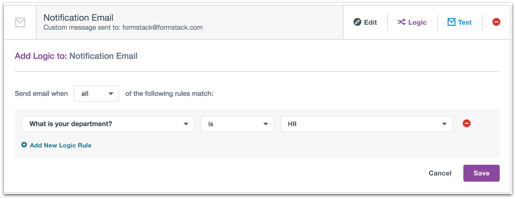
Task: Click Add New Logic Rule
Action: 61,145
